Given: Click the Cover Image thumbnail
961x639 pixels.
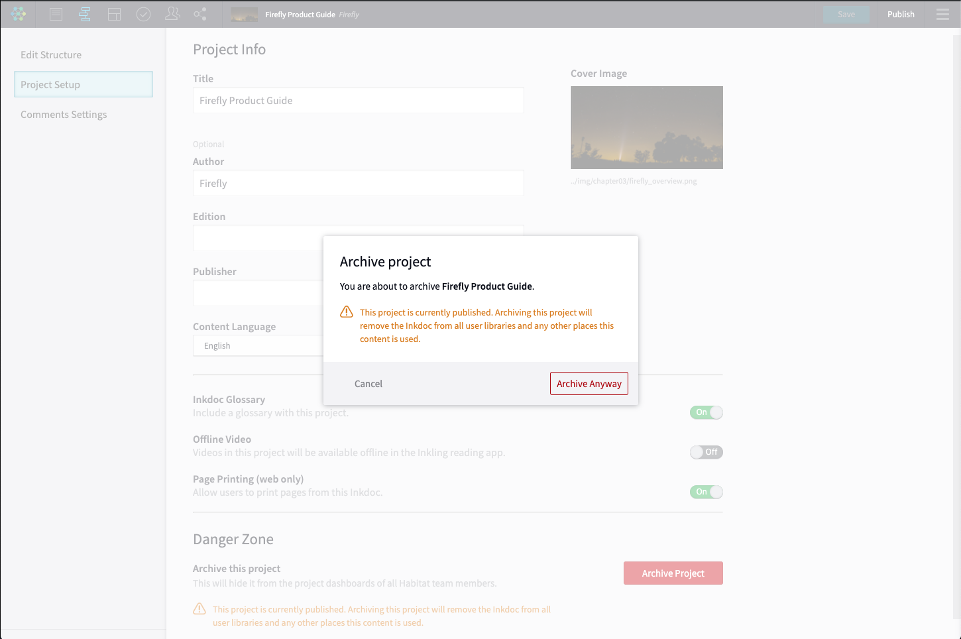Looking at the screenshot, I should (x=646, y=127).
